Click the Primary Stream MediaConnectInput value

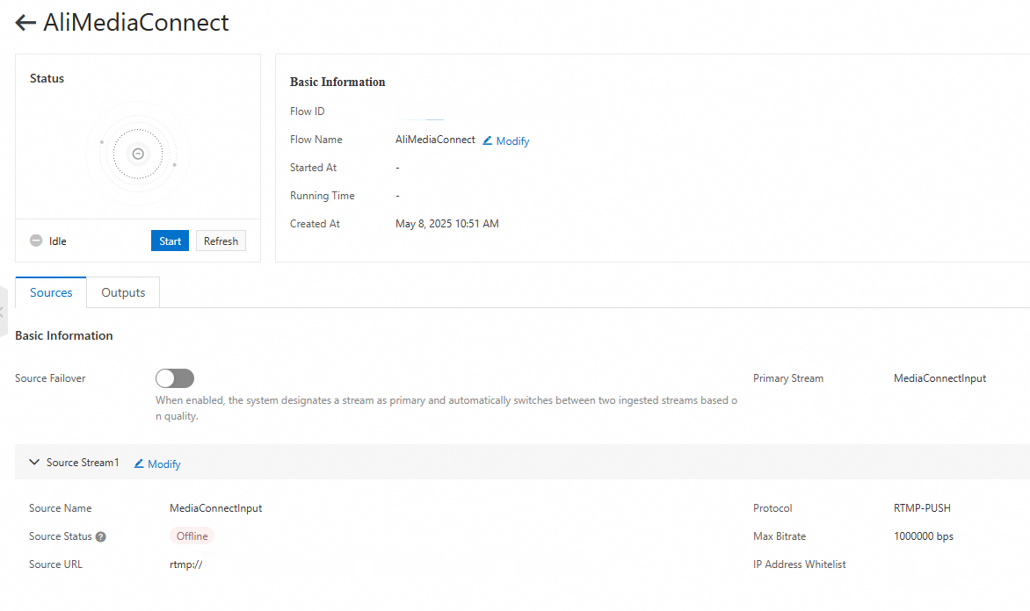point(939,378)
